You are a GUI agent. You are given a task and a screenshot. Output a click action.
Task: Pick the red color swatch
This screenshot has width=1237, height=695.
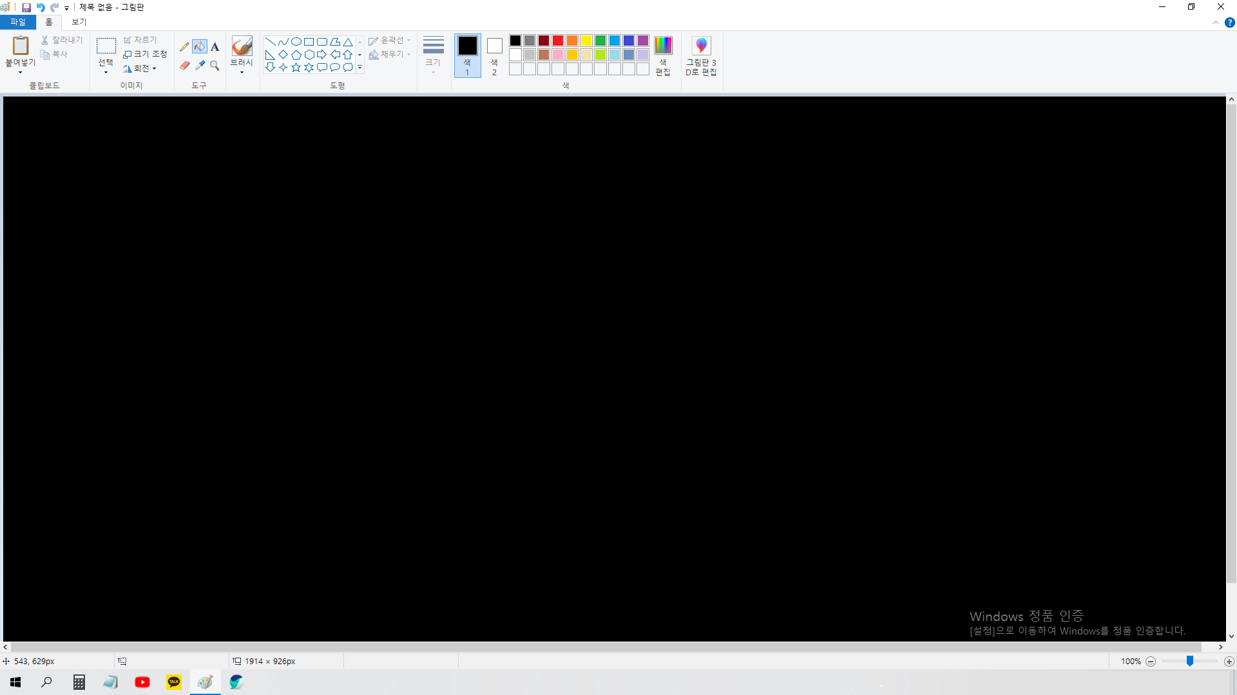[x=558, y=41]
